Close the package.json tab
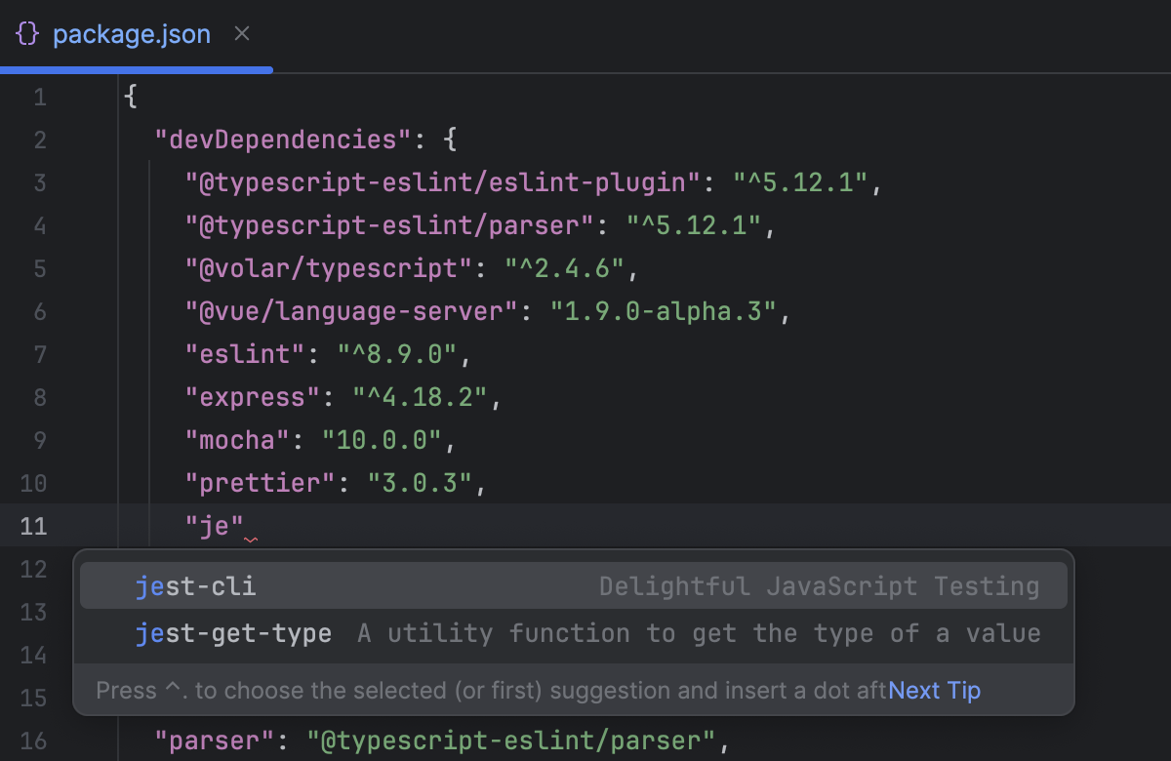 point(241,33)
